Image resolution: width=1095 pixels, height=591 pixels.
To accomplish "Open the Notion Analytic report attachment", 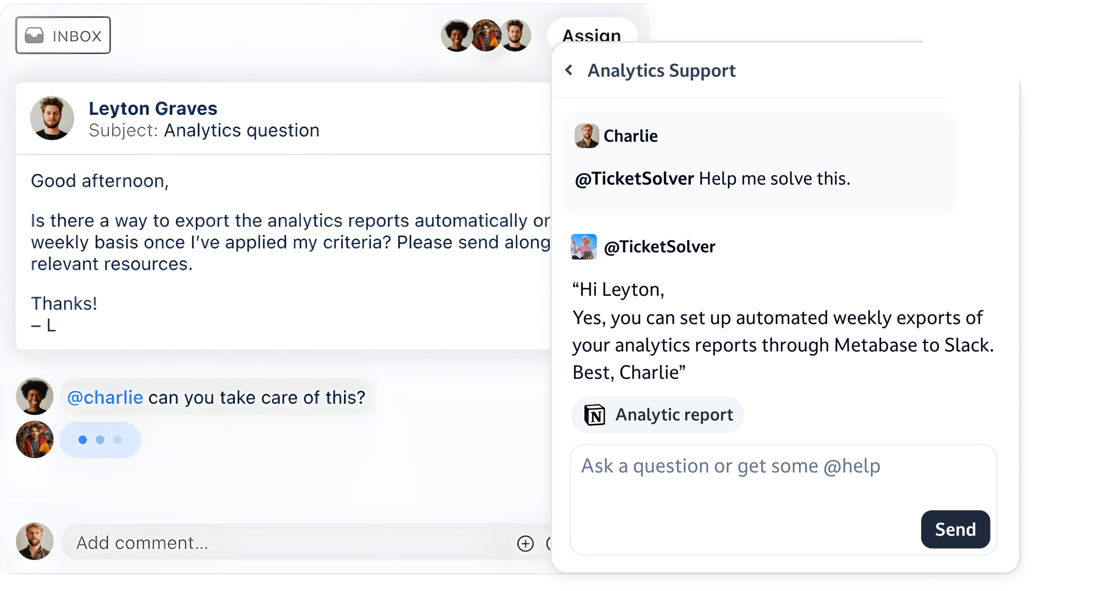I will (x=657, y=415).
